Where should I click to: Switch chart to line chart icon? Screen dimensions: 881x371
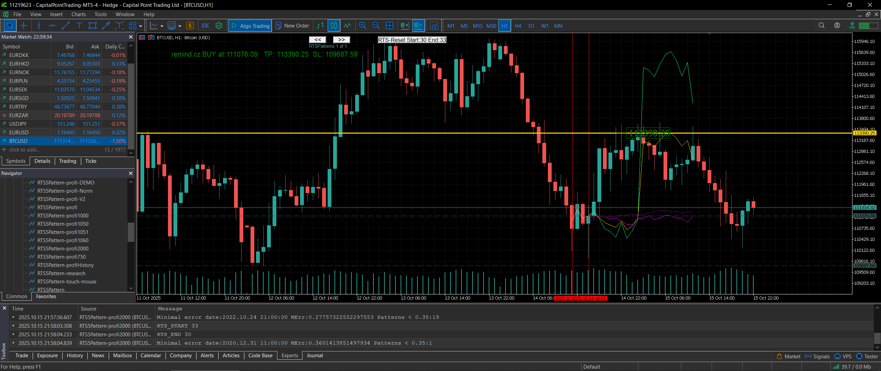point(347,26)
